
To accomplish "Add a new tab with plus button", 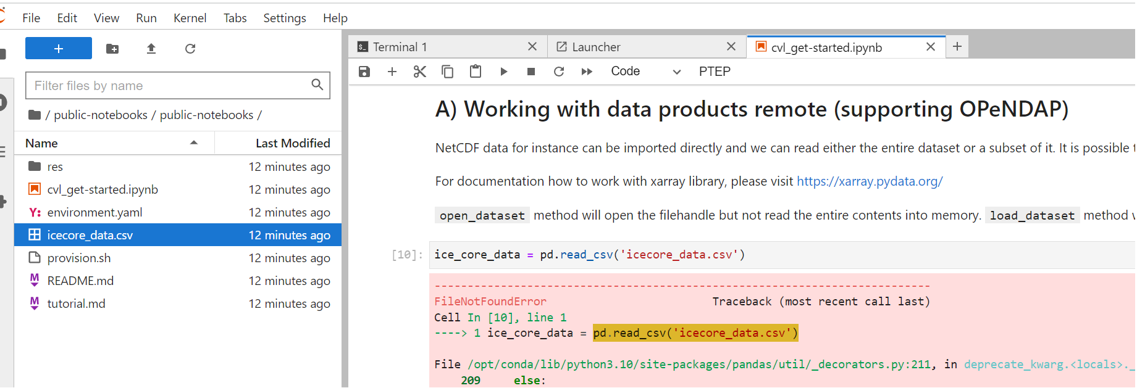I will pos(957,46).
